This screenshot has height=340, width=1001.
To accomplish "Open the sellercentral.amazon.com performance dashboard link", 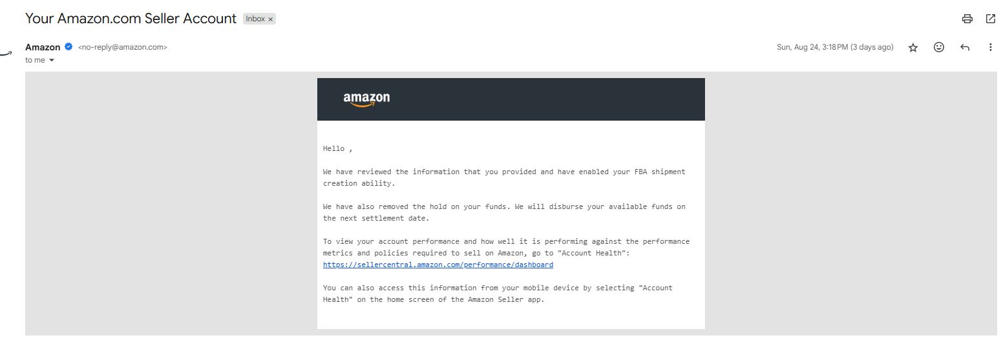I will click(x=438, y=265).
